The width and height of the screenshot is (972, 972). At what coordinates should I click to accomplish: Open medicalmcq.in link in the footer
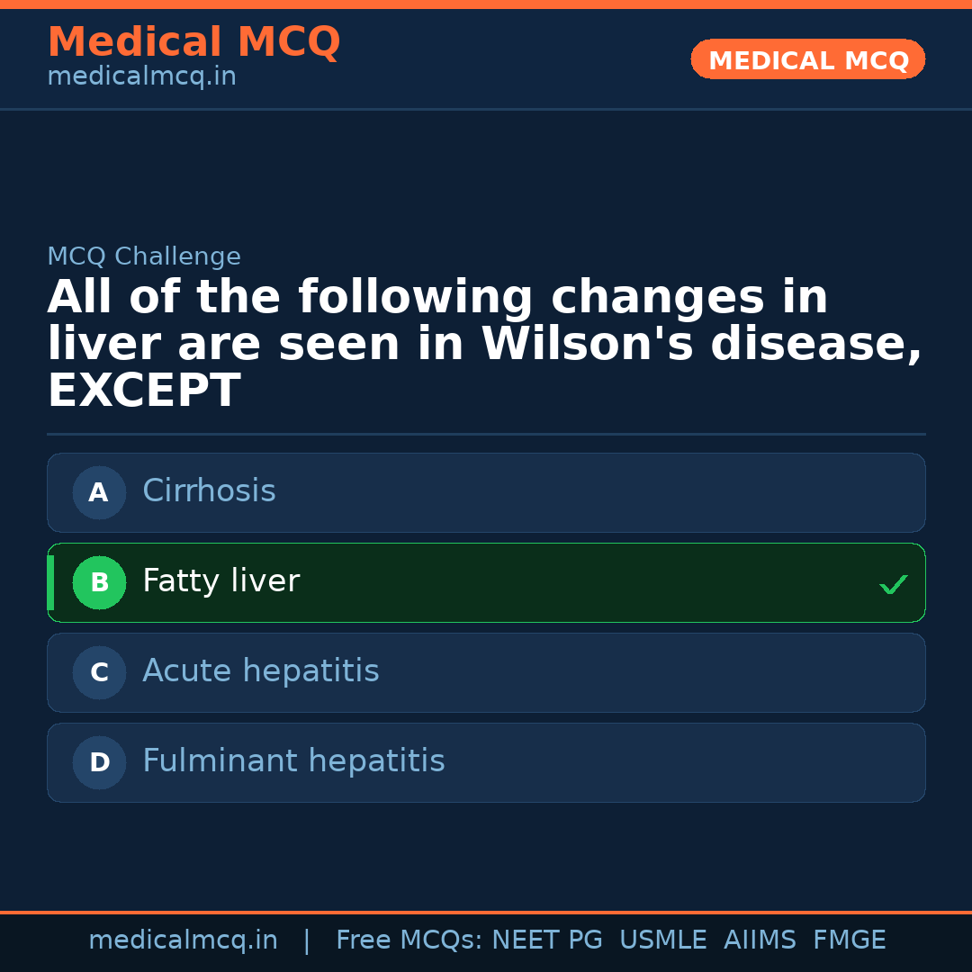coord(183,940)
